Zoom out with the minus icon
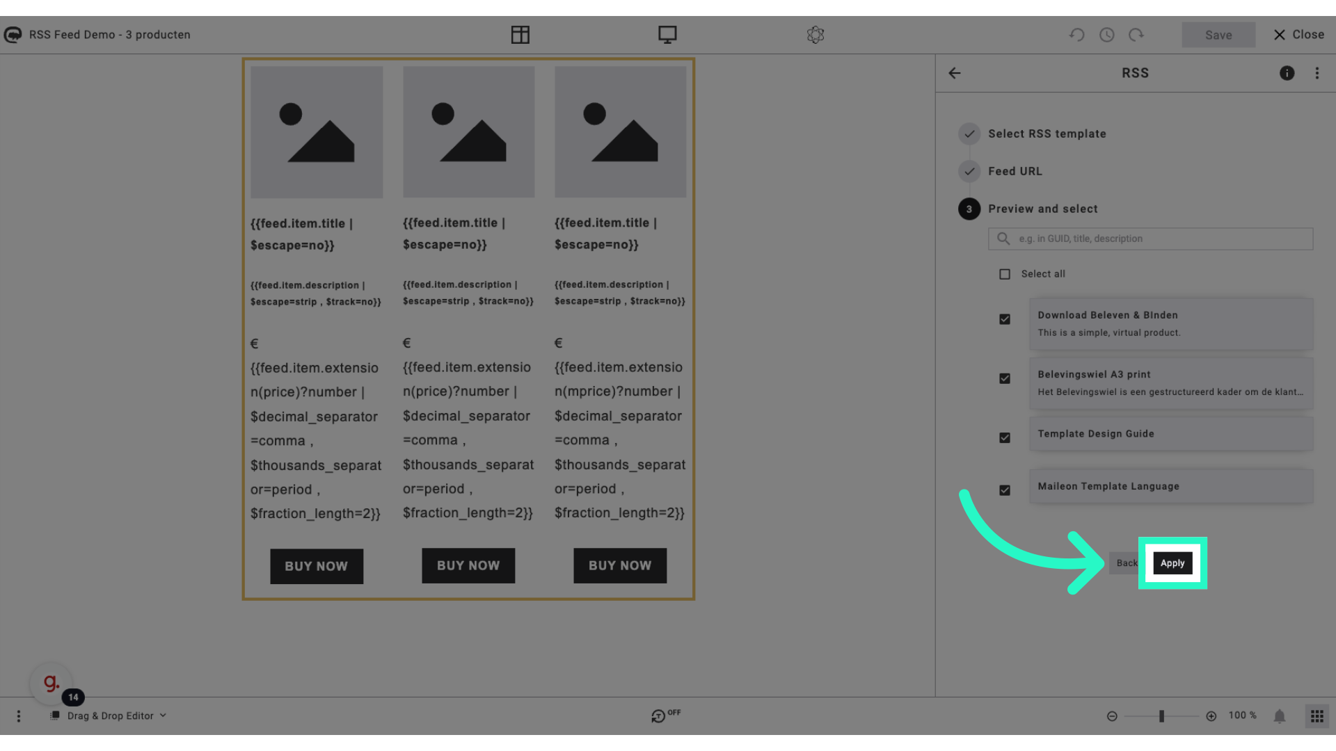This screenshot has height=751, width=1336. tap(1112, 716)
